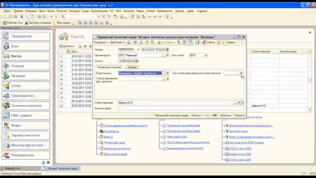Click inside the Комментарий input field

(181, 108)
